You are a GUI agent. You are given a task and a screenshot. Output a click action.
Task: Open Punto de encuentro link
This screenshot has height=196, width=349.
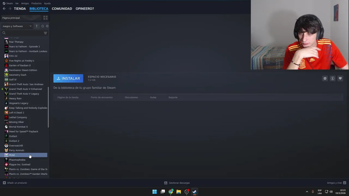(x=101, y=97)
